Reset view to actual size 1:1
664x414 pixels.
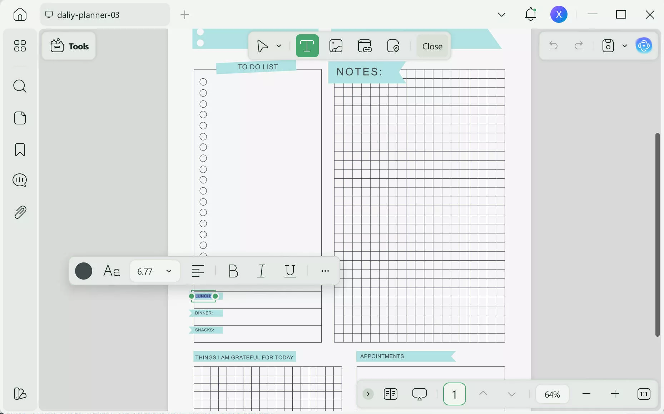pos(644,394)
